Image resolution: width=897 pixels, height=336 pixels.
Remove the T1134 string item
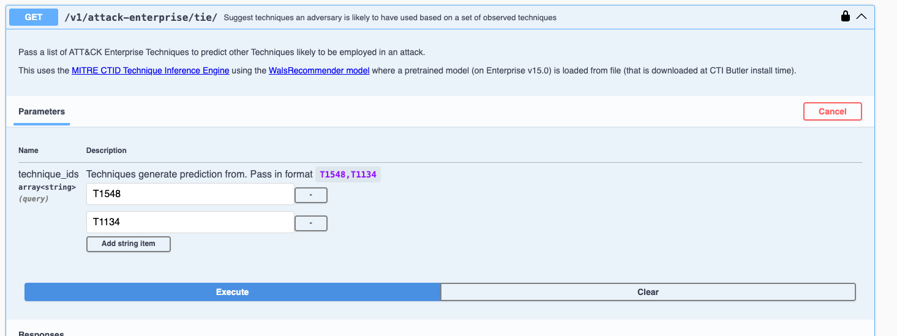point(311,223)
